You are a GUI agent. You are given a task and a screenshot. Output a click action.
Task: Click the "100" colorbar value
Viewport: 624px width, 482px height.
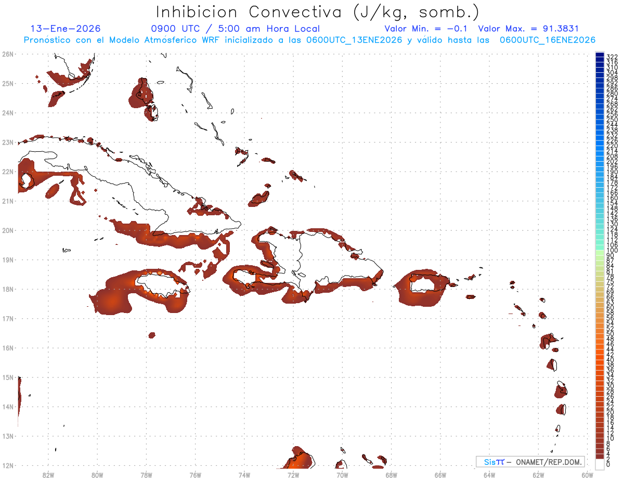612,251
